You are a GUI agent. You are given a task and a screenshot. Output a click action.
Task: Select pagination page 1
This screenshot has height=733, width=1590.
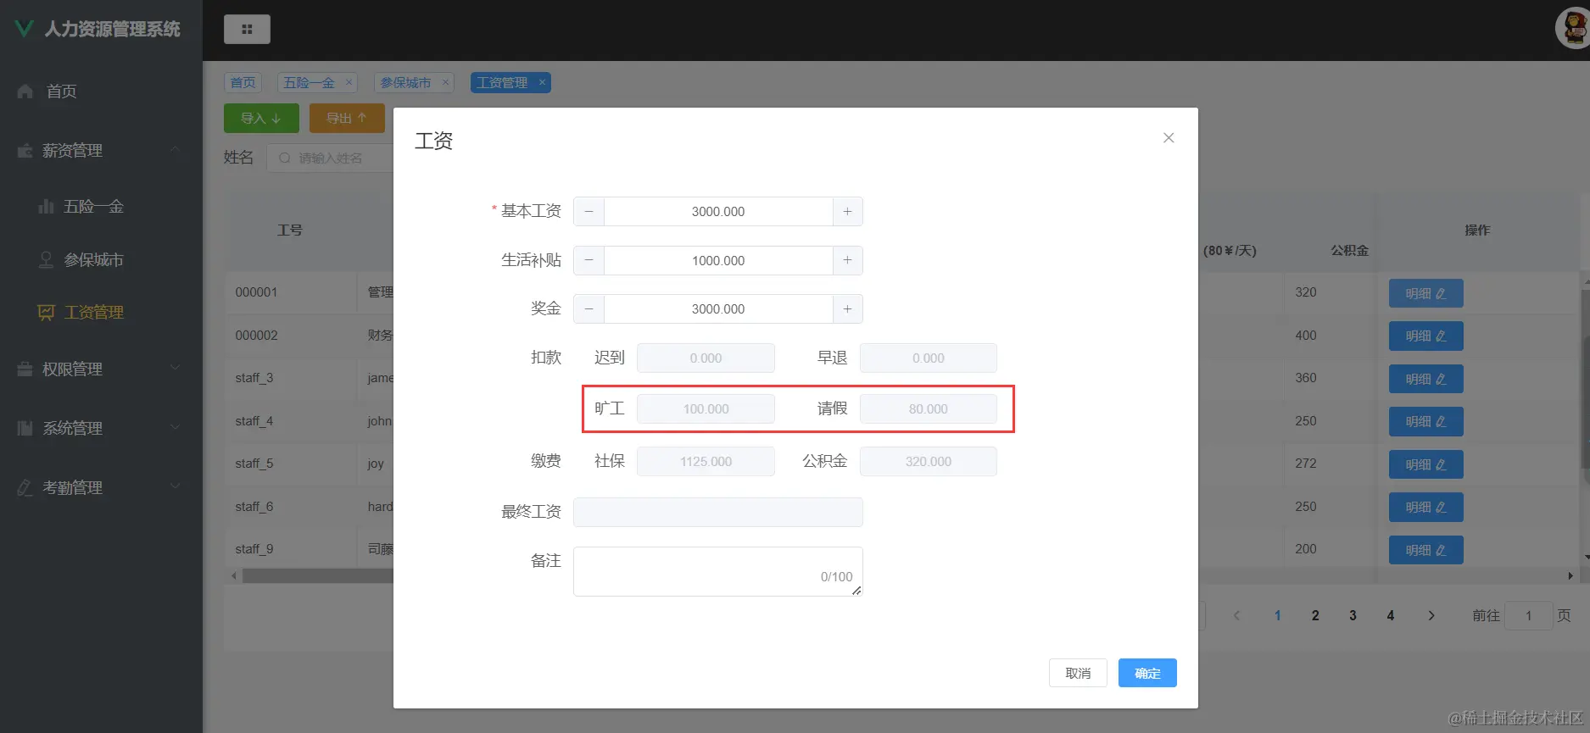coord(1278,616)
